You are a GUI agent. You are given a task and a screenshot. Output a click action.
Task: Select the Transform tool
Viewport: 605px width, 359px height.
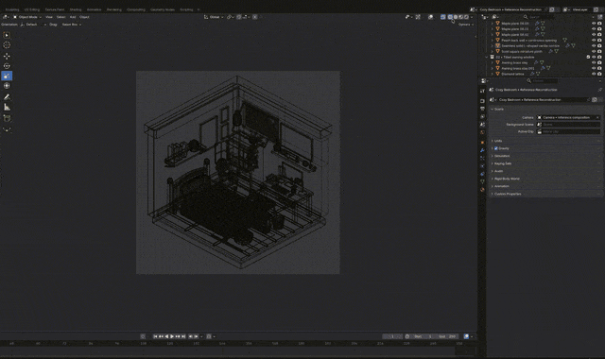tap(7, 86)
